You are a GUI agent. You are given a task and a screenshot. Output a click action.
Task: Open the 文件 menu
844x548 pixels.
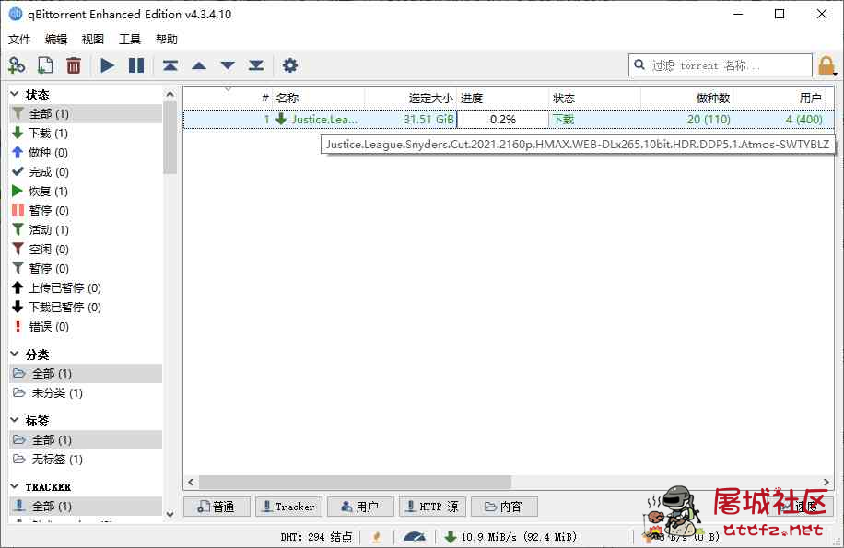coord(19,40)
